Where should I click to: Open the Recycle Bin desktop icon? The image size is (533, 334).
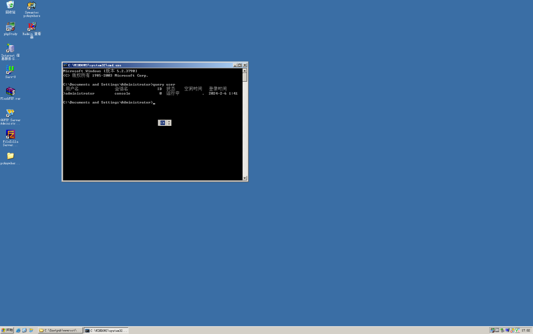pos(10,5)
